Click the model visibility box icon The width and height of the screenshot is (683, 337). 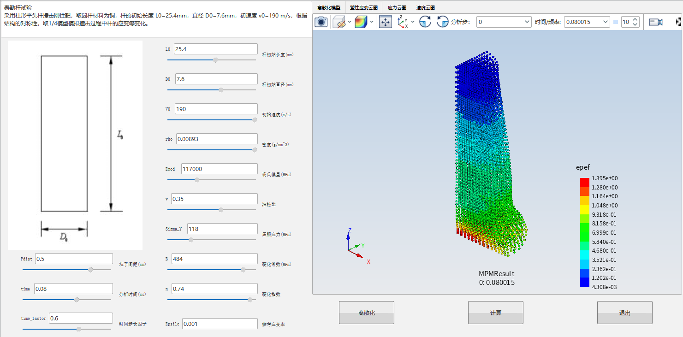(339, 22)
